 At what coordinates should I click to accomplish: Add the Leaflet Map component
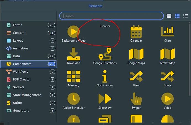167,56
